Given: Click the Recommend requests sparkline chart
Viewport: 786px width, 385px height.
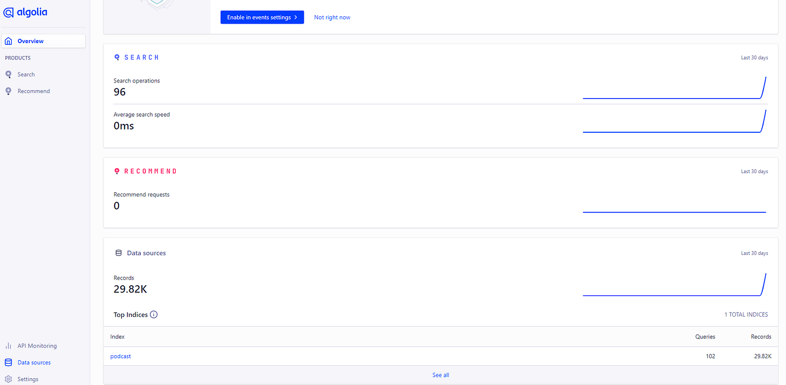Looking at the screenshot, I should point(675,212).
